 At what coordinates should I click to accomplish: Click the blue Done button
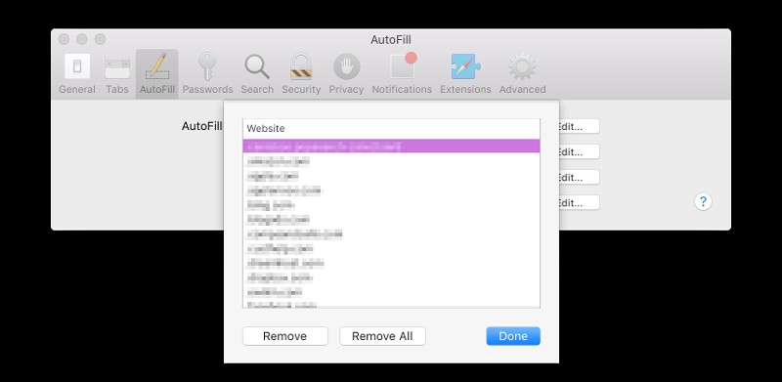tap(513, 336)
